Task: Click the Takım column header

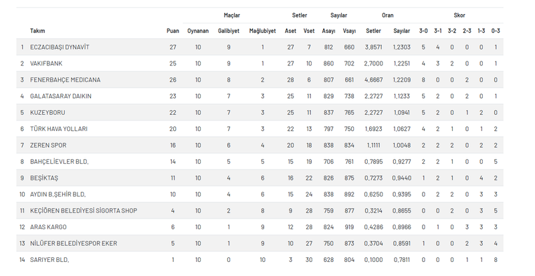Action: pyautogui.click(x=37, y=31)
